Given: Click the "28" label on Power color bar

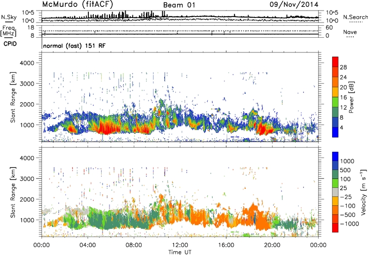Looking at the screenshot, I should click(343, 67).
